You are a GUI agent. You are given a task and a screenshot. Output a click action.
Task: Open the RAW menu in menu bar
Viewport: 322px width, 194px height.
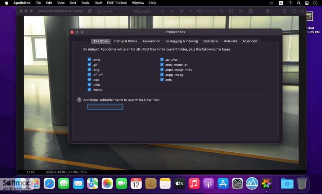(98, 3)
